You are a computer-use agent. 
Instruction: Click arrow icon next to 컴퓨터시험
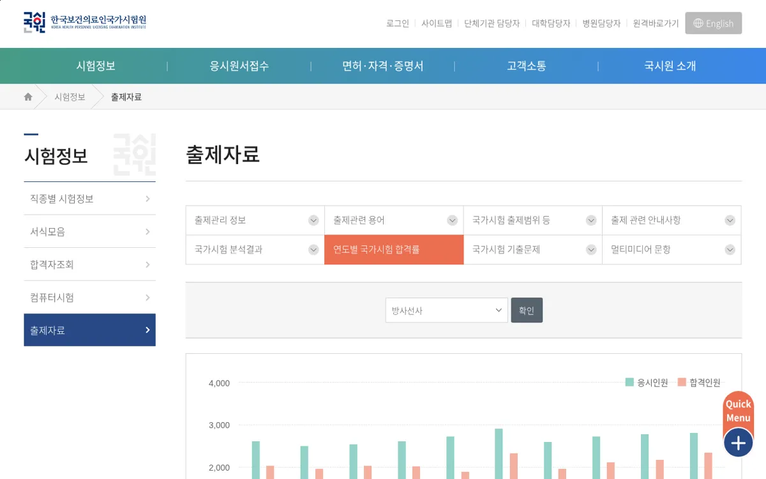[147, 298]
